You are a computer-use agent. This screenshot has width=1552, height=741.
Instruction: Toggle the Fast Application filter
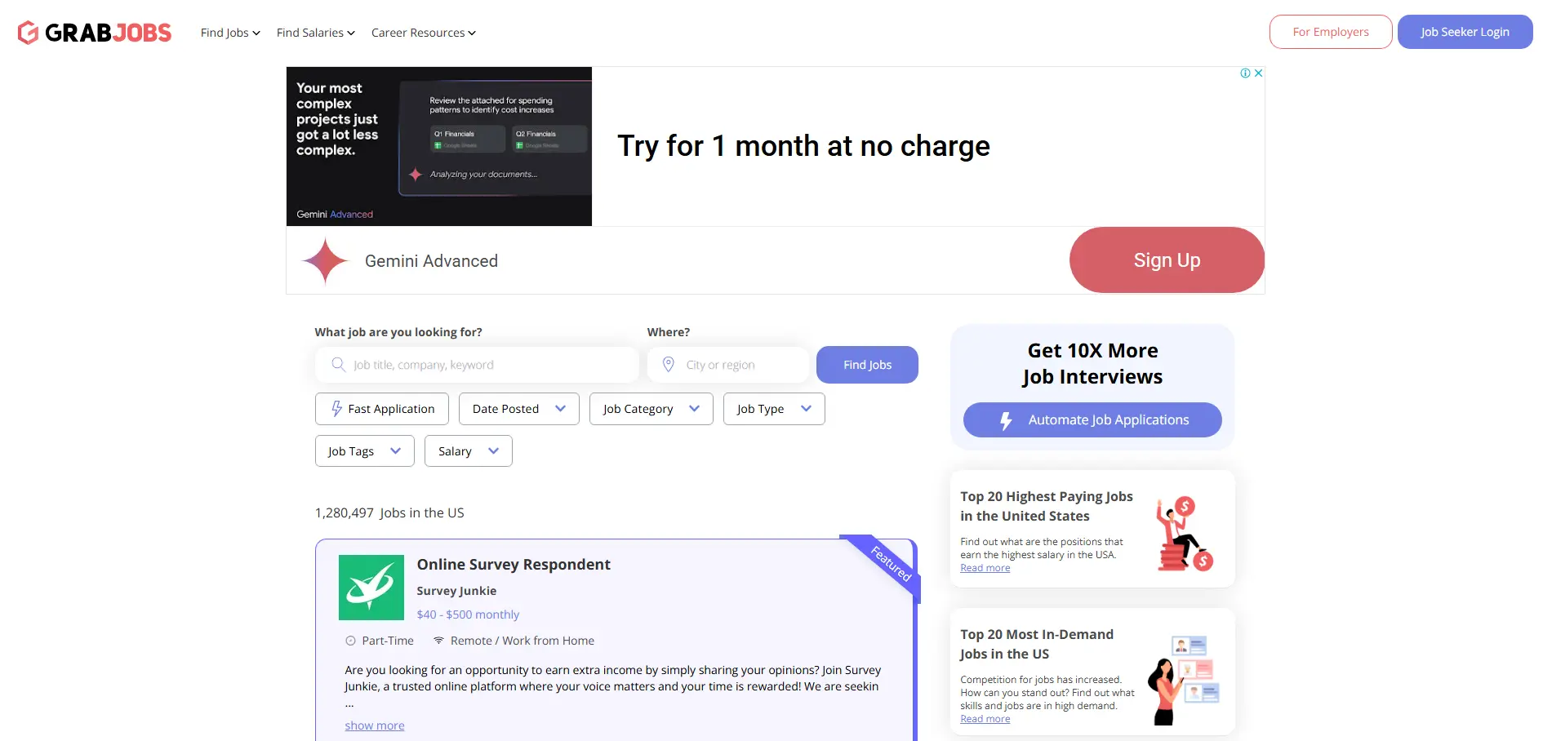(382, 409)
